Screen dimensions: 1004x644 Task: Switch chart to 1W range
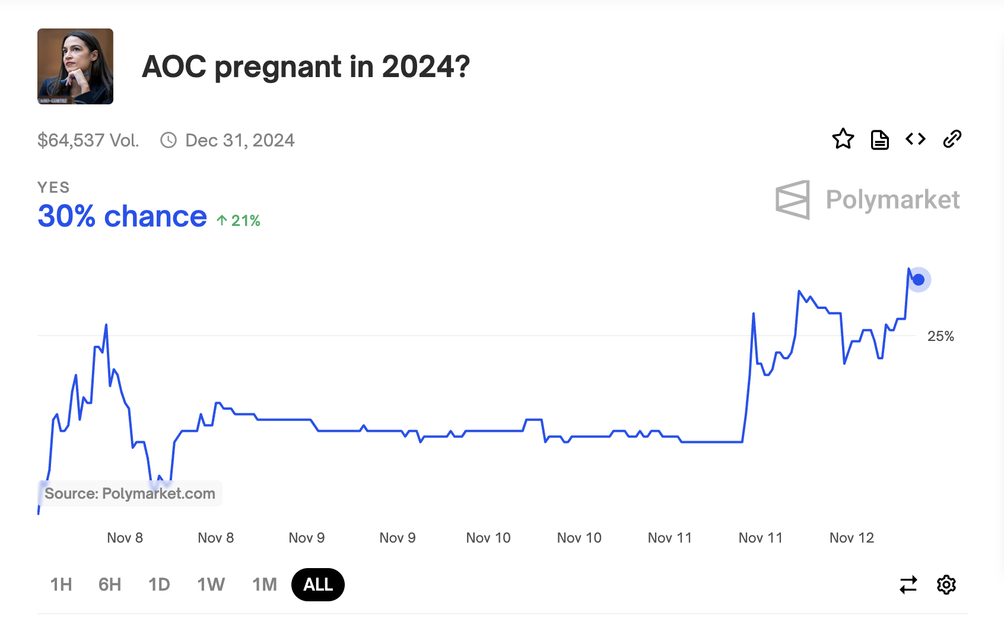click(x=211, y=585)
